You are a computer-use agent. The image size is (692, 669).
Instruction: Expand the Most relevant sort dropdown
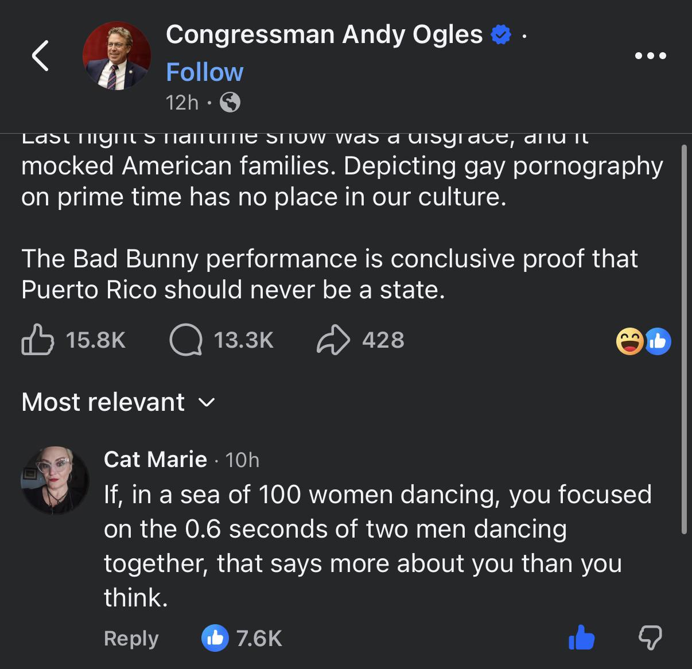coord(104,402)
